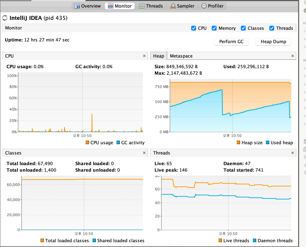Toggle the Threads monitor checkbox
306x247 pixels.
pos(272,28)
